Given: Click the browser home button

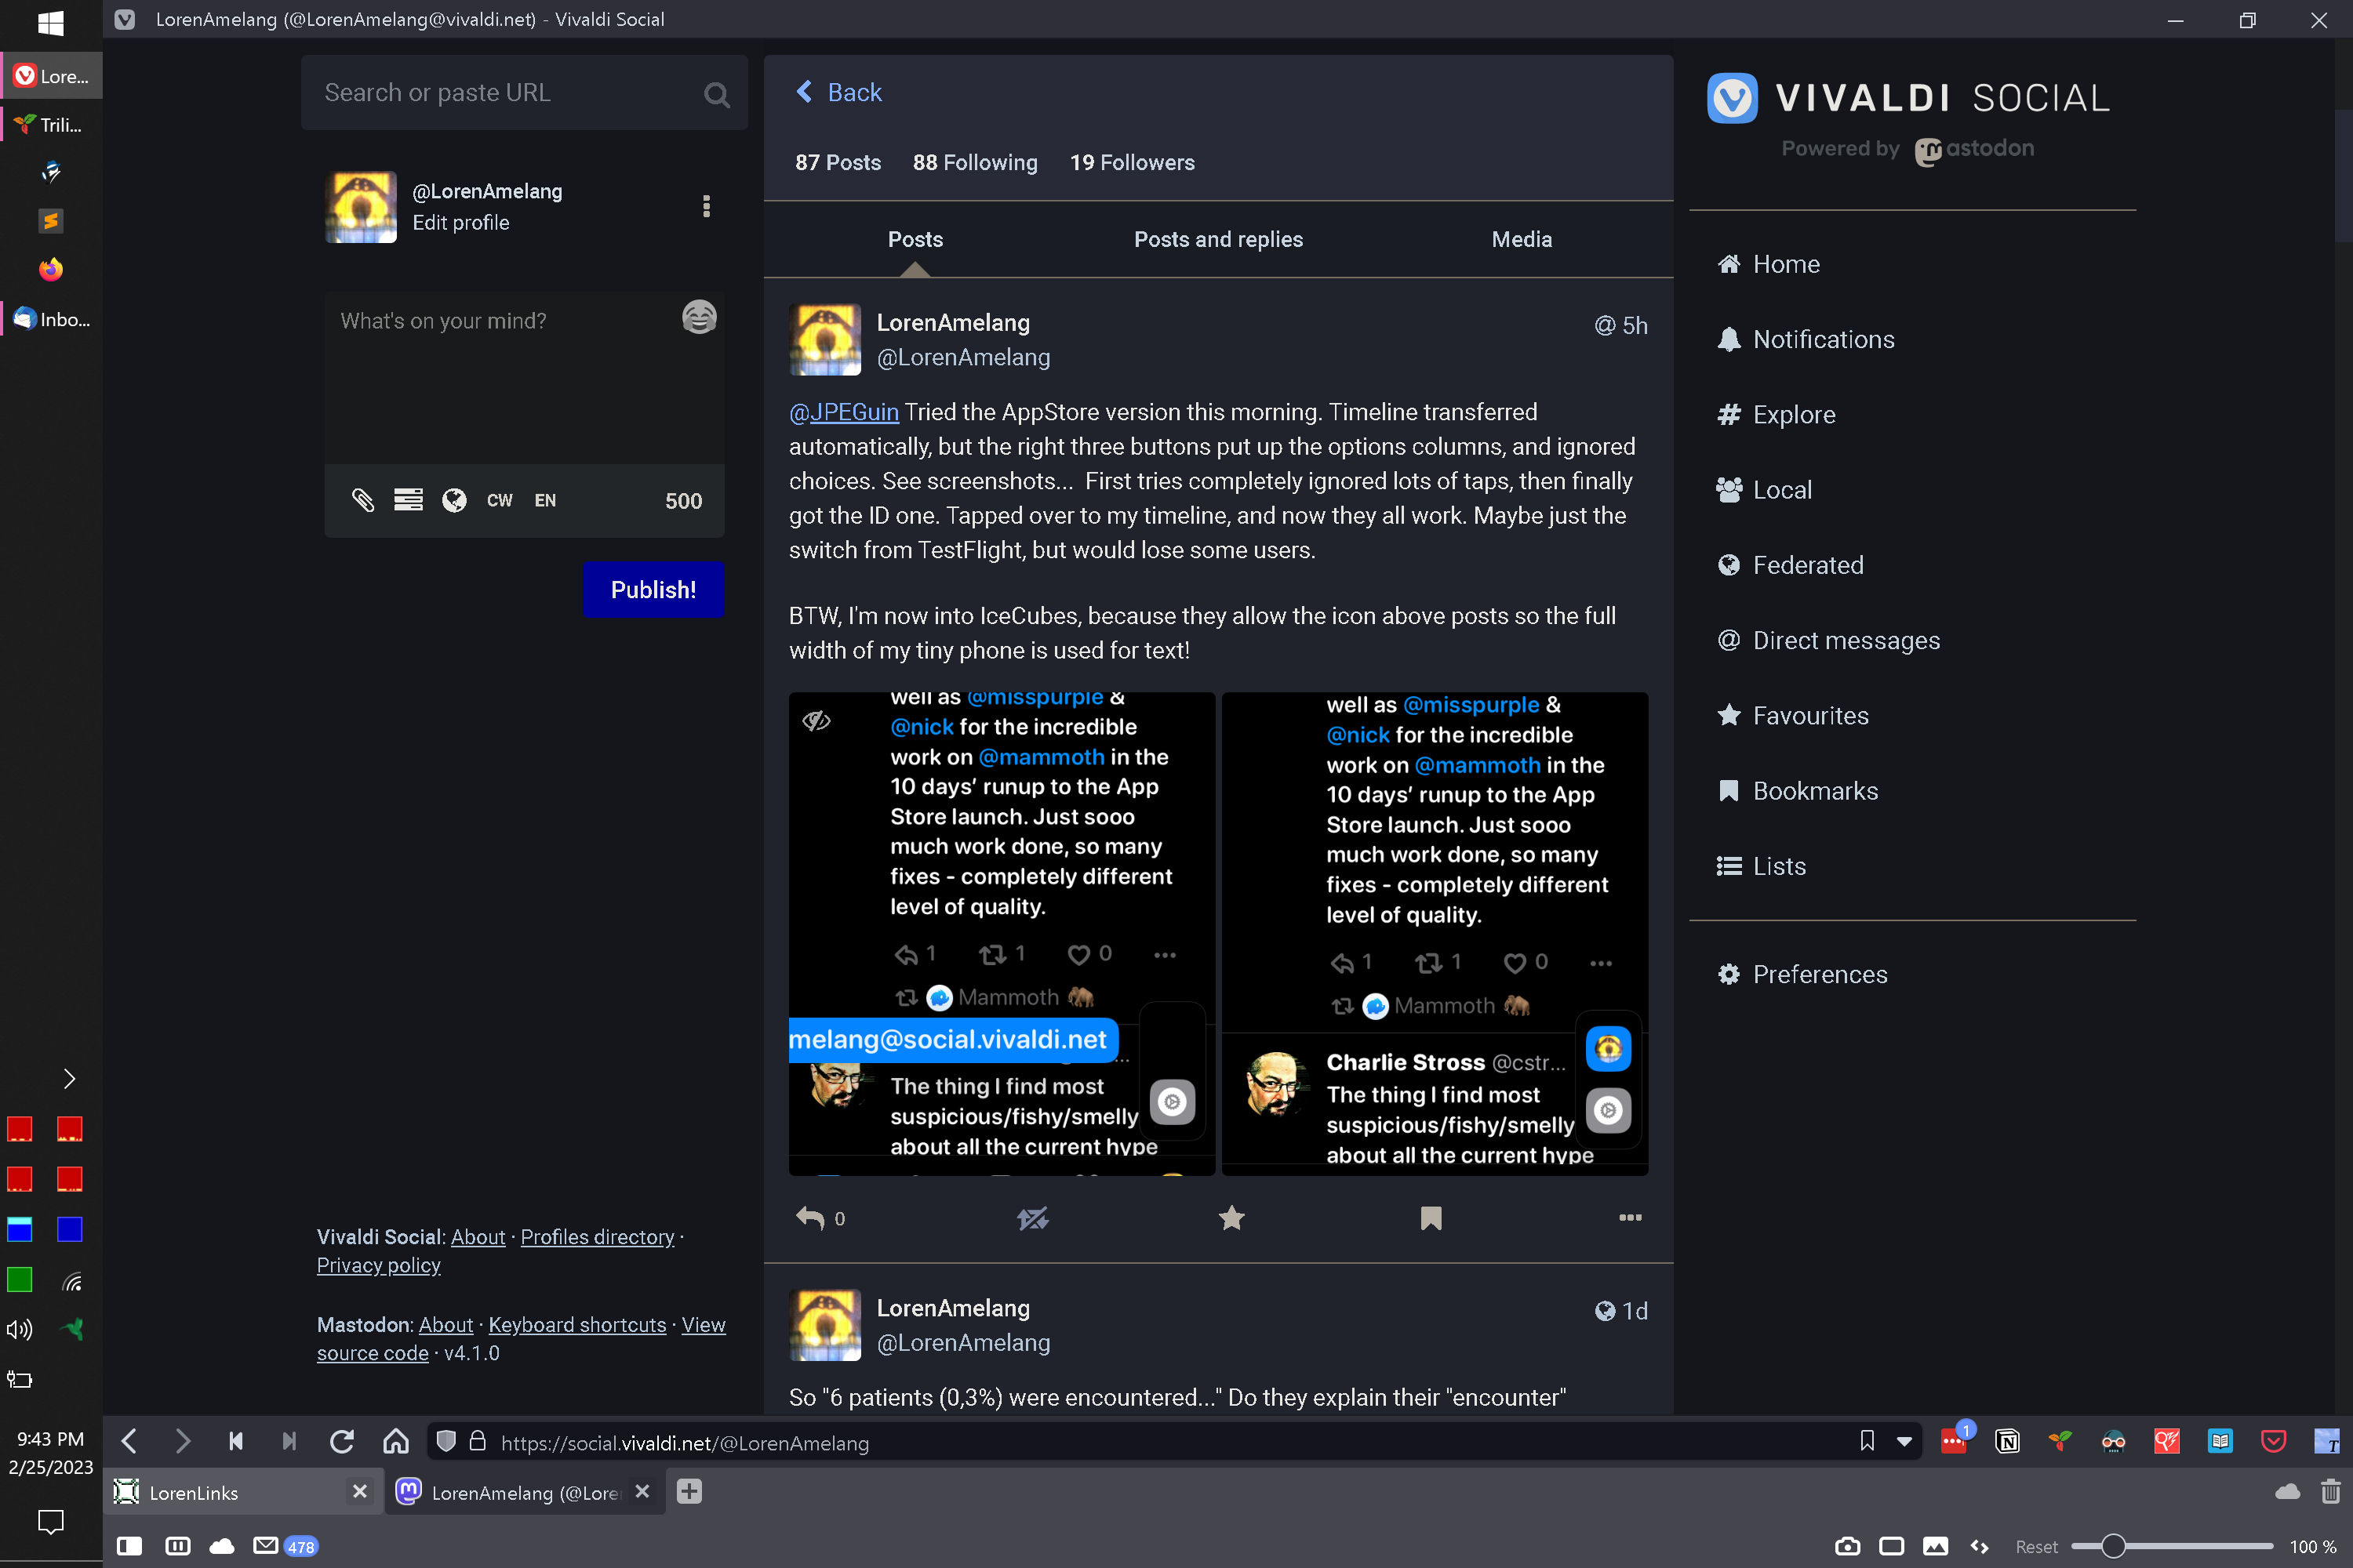Looking at the screenshot, I should (x=396, y=1442).
